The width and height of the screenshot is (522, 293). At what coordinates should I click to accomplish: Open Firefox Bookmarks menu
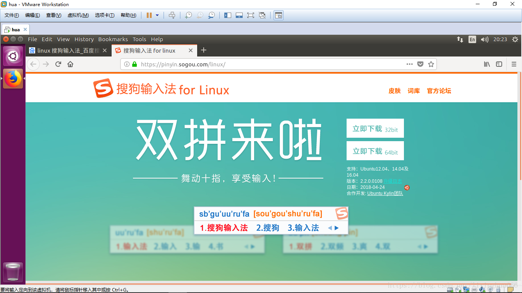click(x=113, y=39)
